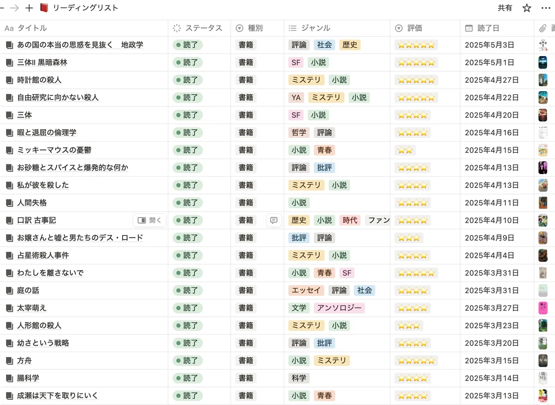Click 読了 status of 人形館の殺人

coord(187,325)
